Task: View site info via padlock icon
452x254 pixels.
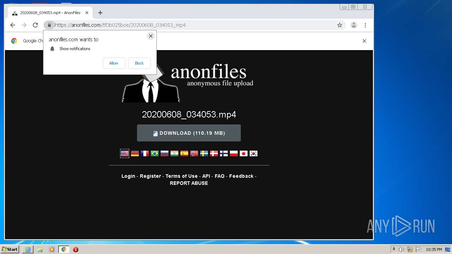Action: click(49, 25)
